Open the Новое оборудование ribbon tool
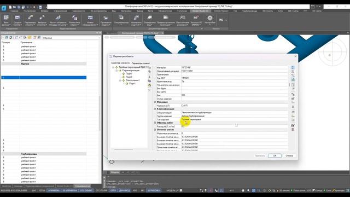Viewport: 350px width, 197px height. click(90, 20)
